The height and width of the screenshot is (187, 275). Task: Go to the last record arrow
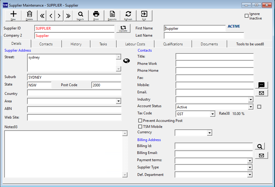pos(68,16)
